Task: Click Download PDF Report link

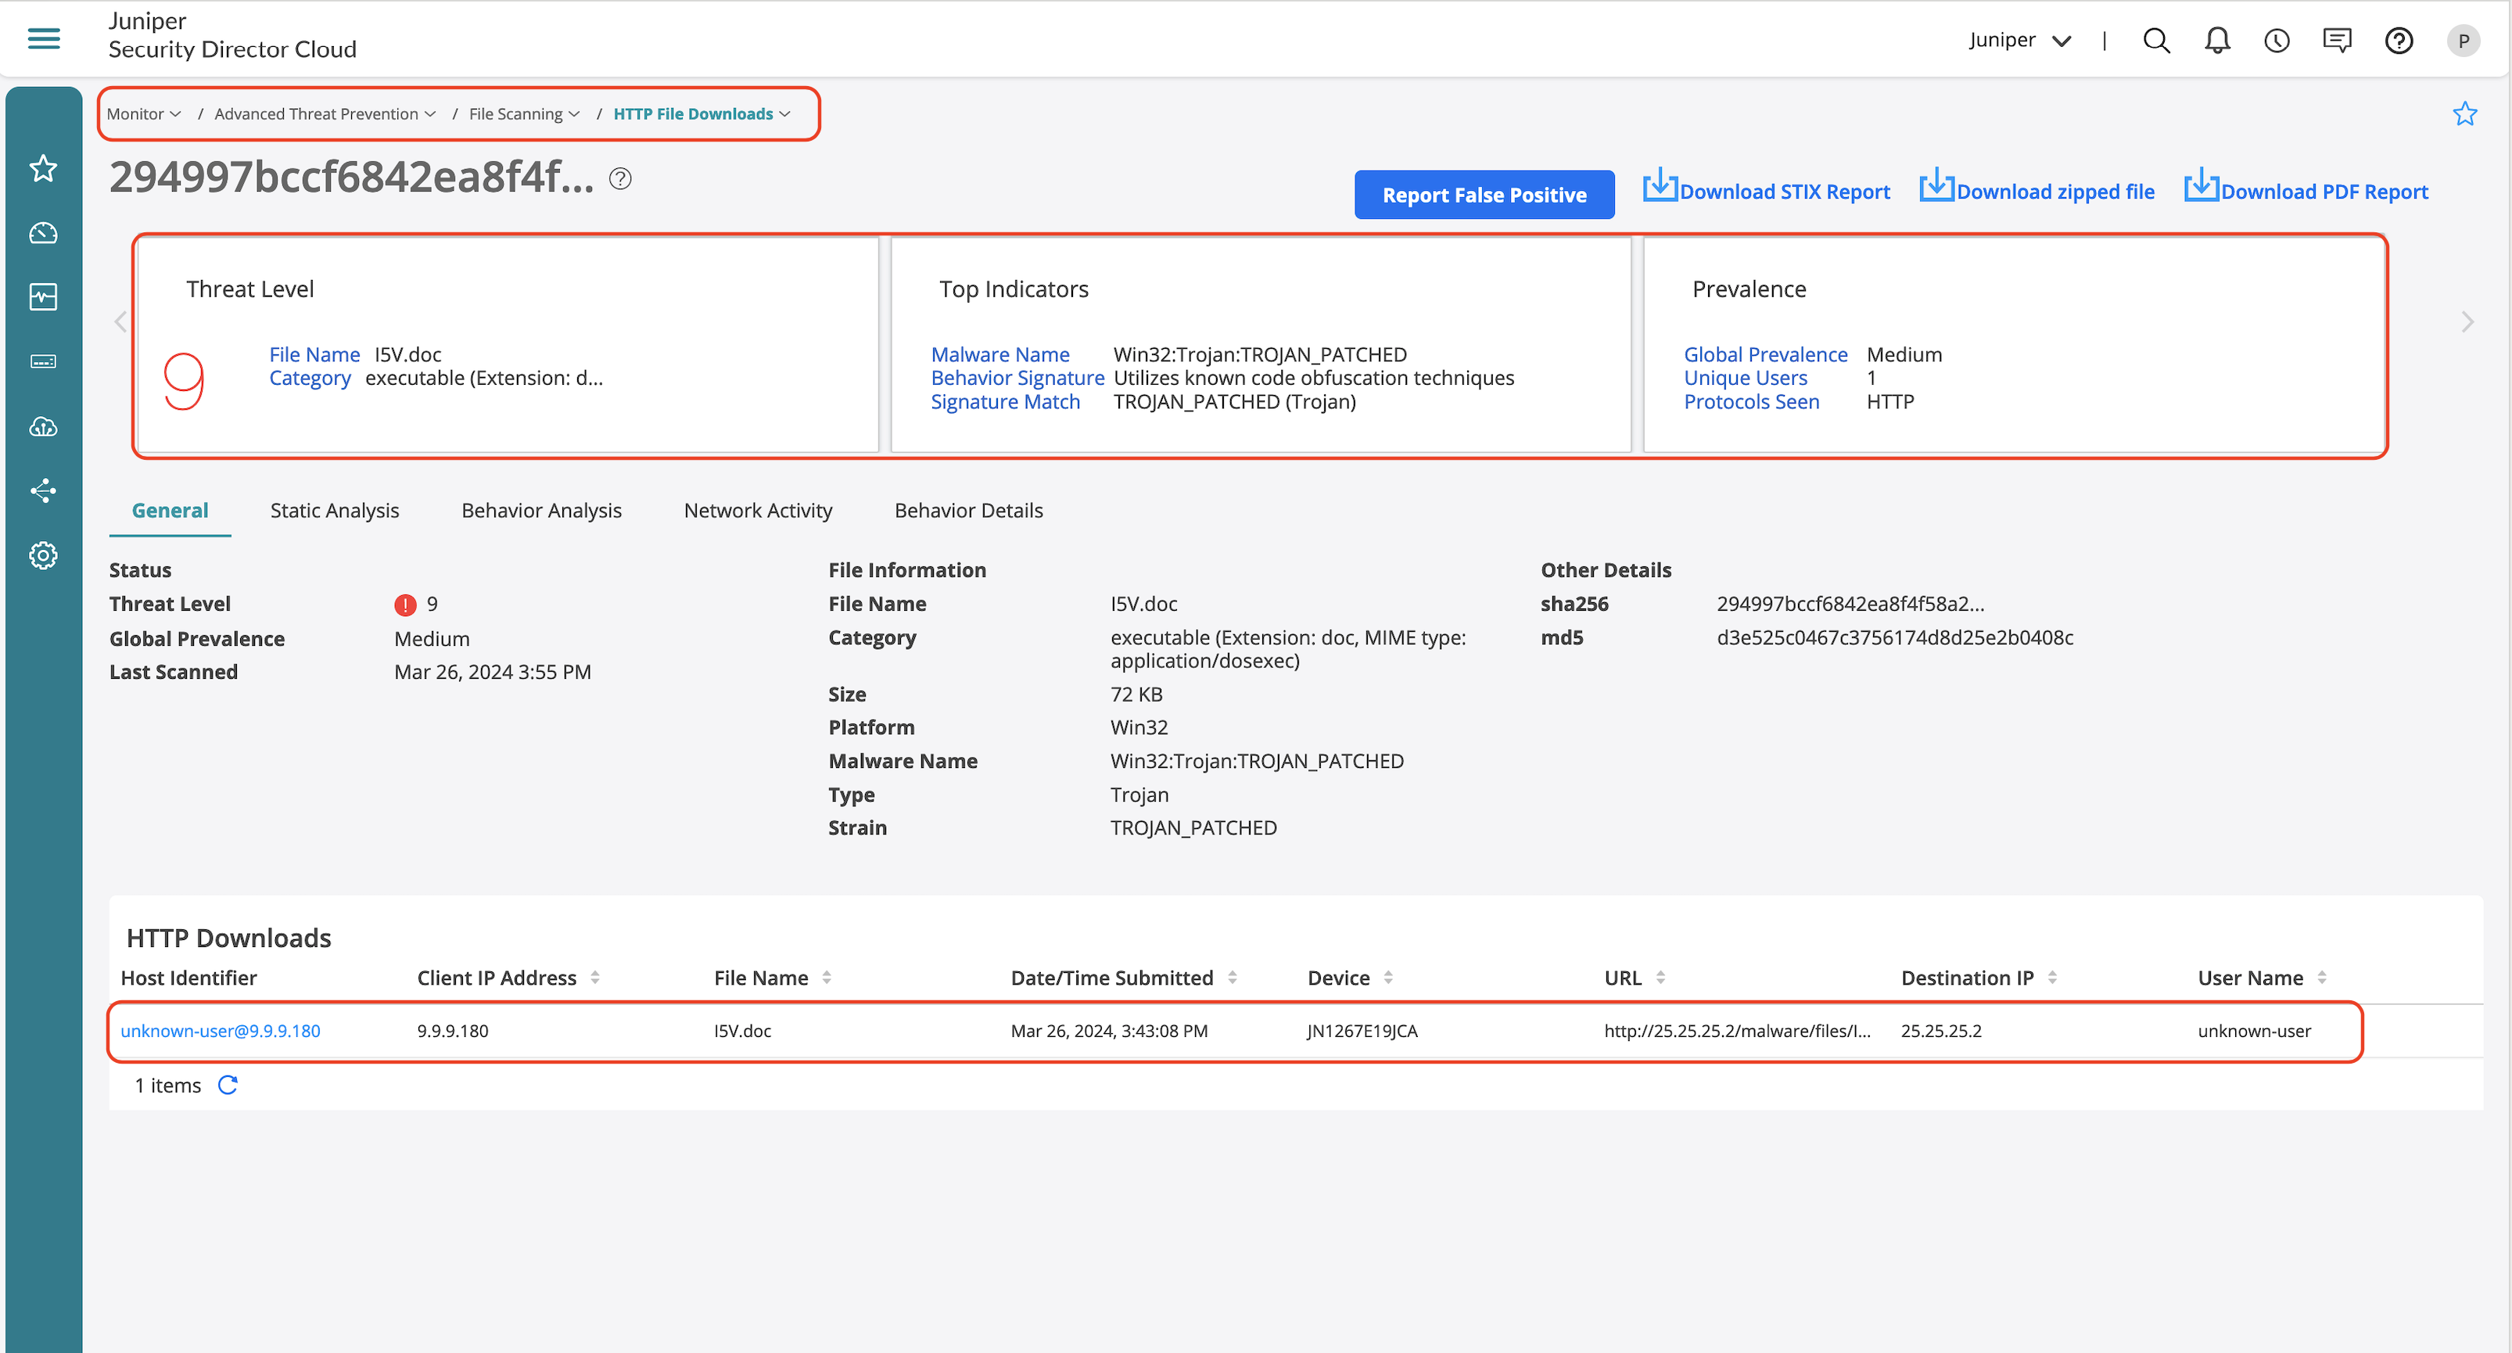Action: click(x=2306, y=190)
